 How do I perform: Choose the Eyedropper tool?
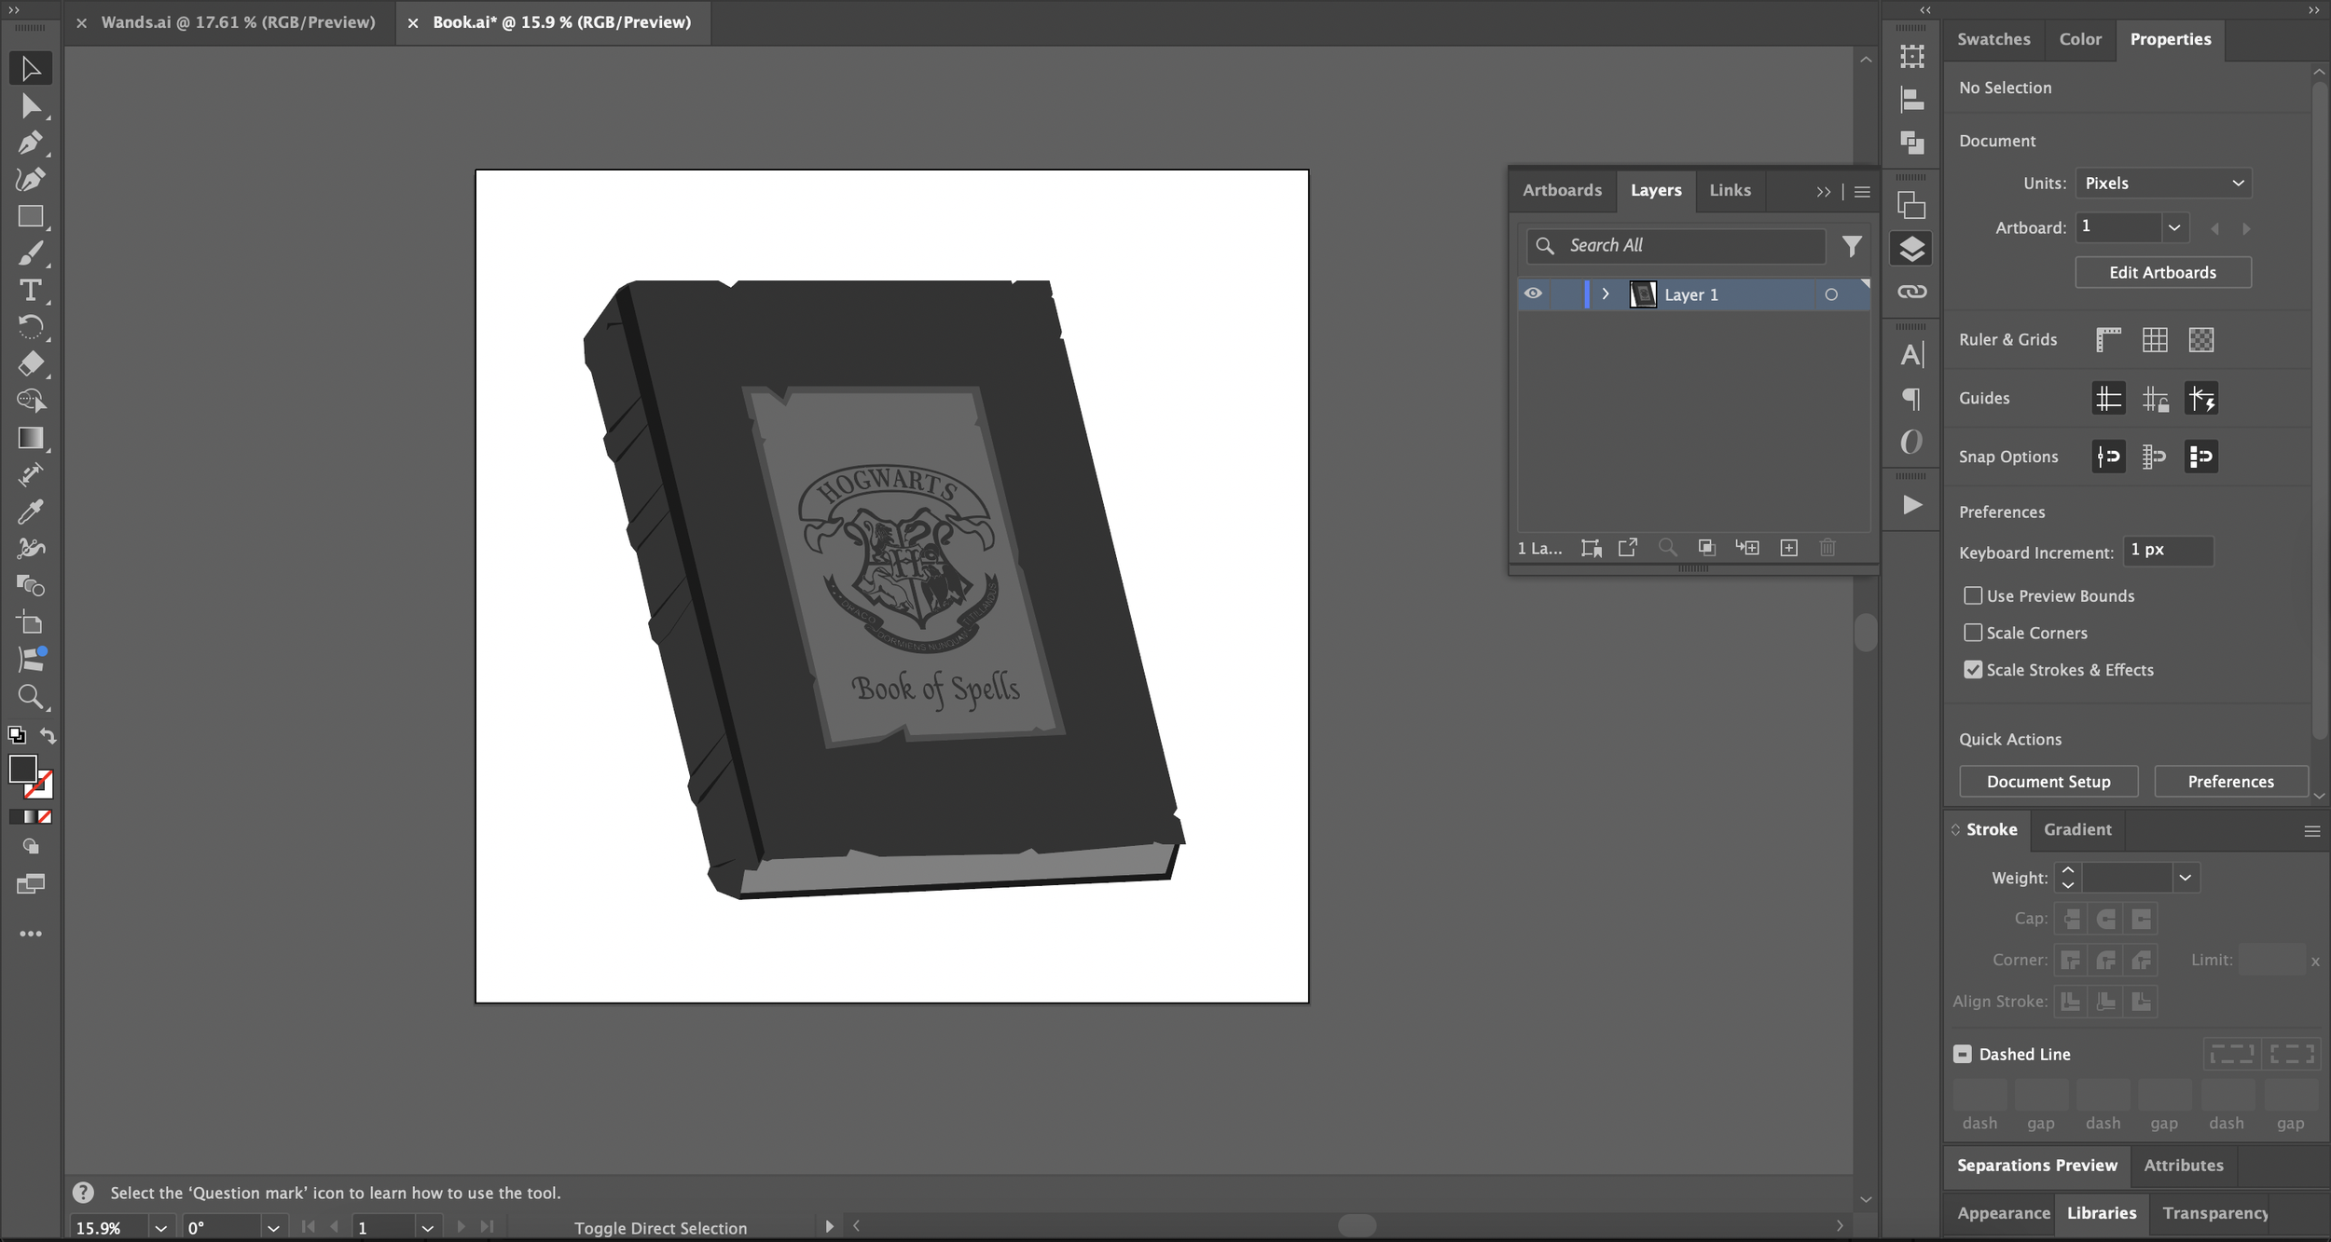click(30, 512)
